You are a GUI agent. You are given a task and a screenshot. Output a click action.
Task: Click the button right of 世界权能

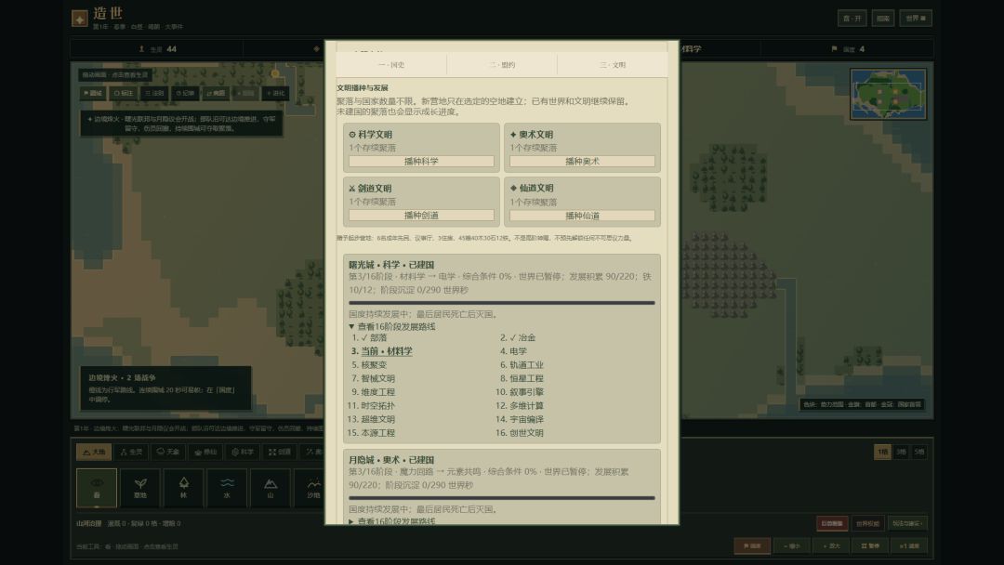pyautogui.click(x=907, y=523)
